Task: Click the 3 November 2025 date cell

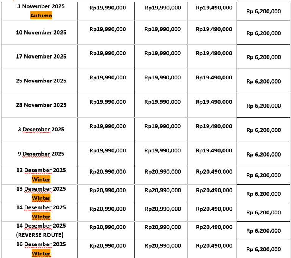Action: coord(41,6)
